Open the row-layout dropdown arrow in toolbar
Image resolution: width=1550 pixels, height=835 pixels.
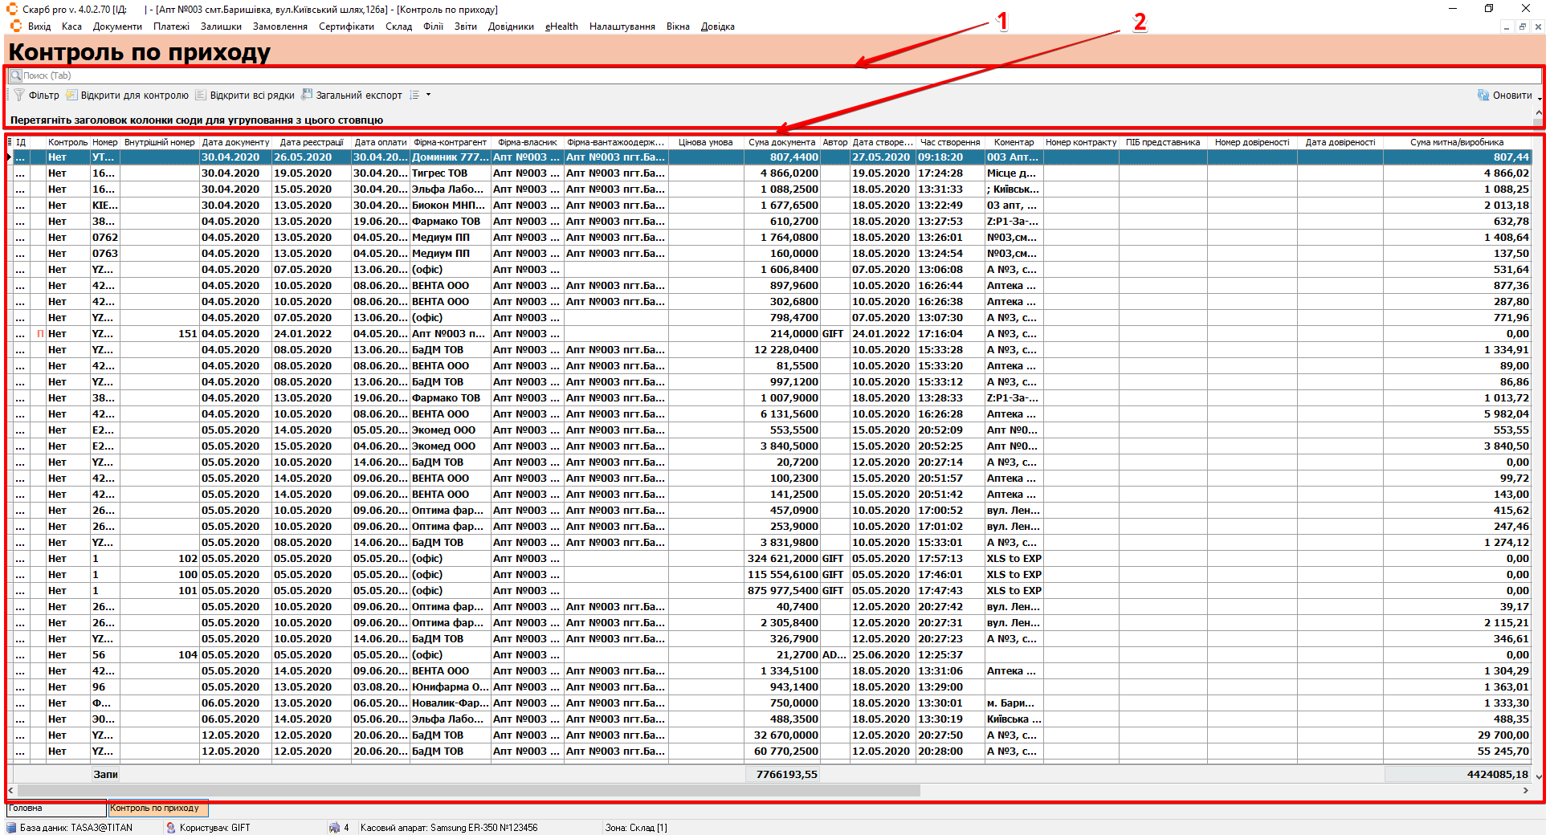[428, 95]
